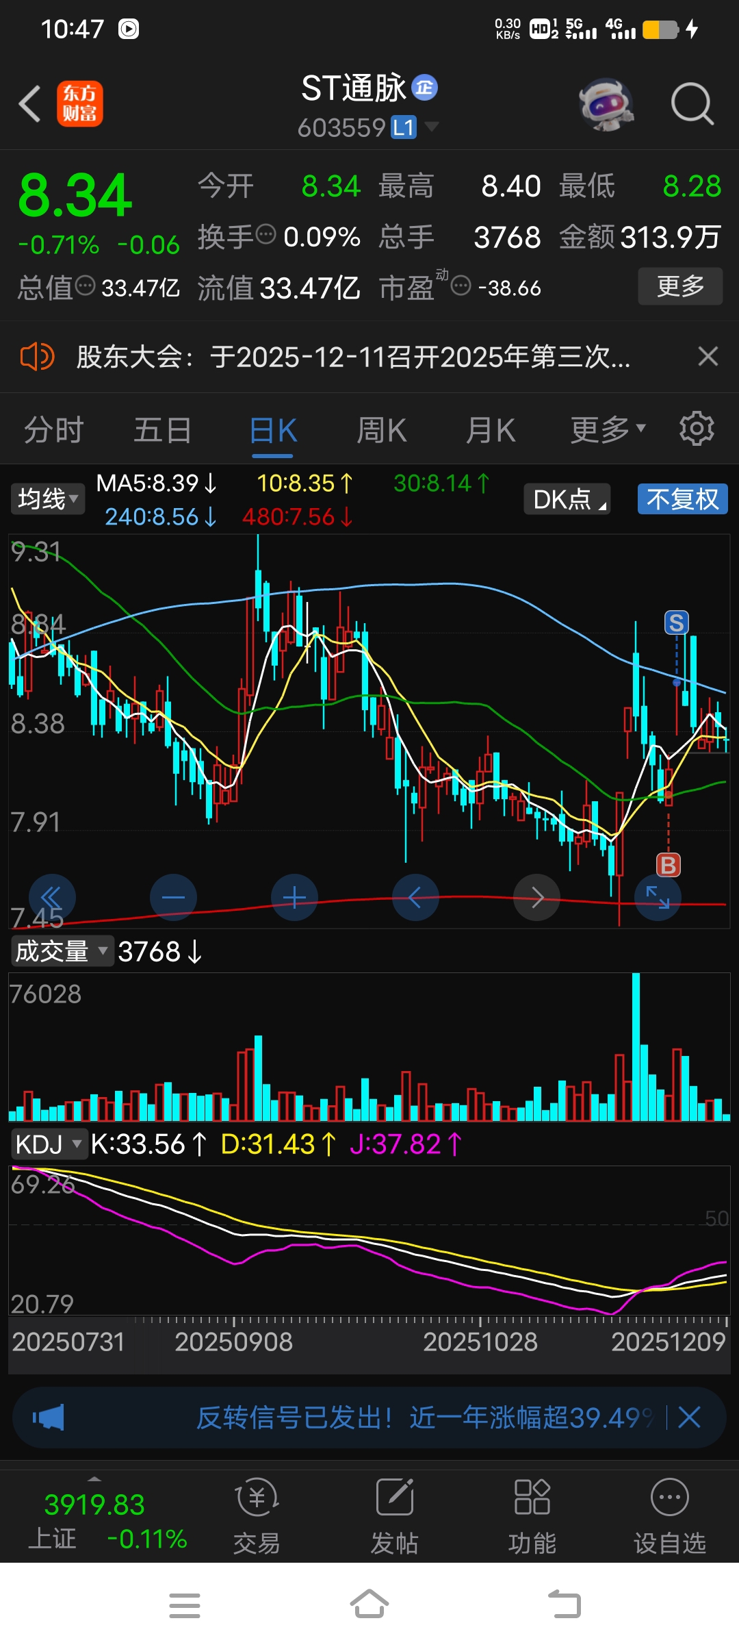739x1649 pixels.
Task: Switch to the 周K tab
Action: (382, 431)
